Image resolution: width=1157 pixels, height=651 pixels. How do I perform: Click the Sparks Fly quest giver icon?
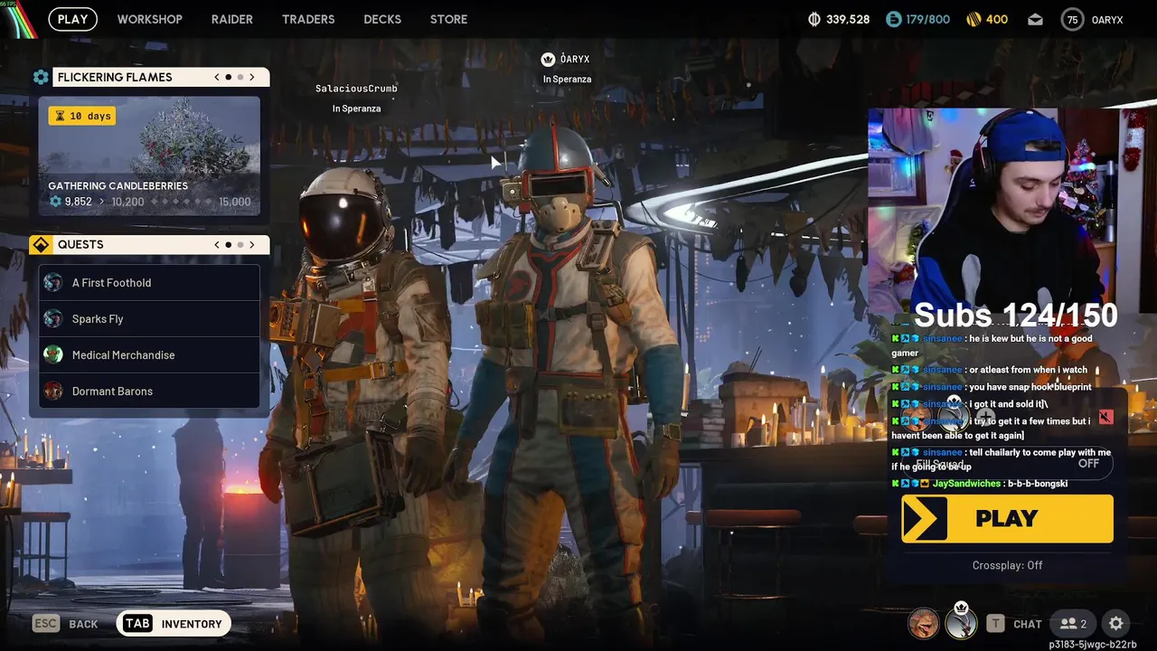pyautogui.click(x=53, y=318)
